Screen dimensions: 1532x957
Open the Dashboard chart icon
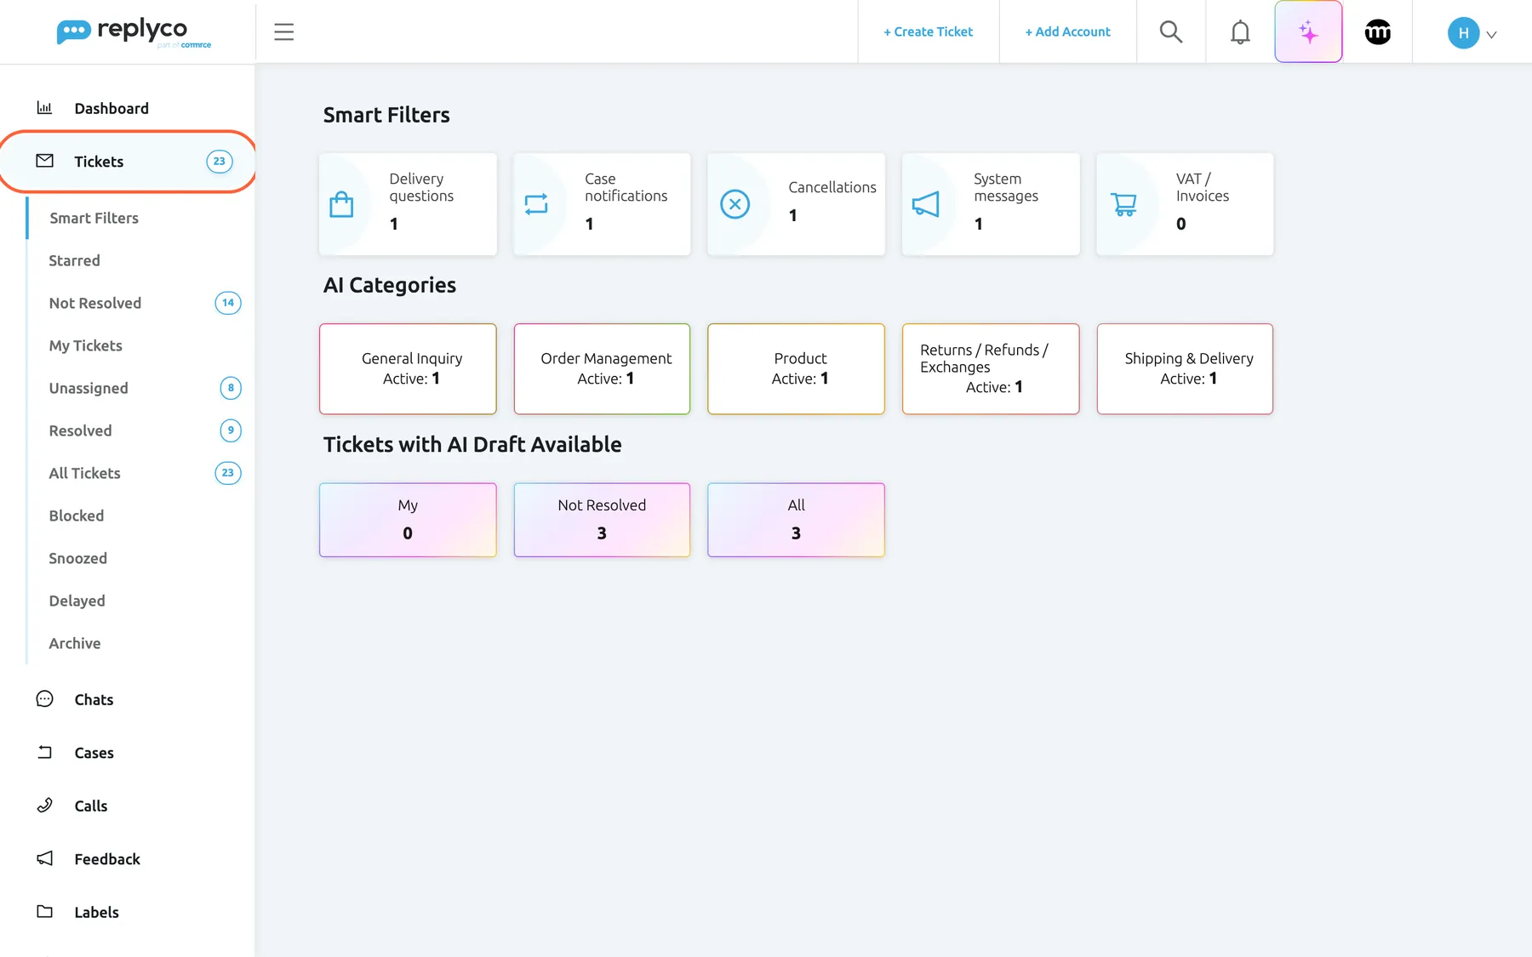[44, 108]
